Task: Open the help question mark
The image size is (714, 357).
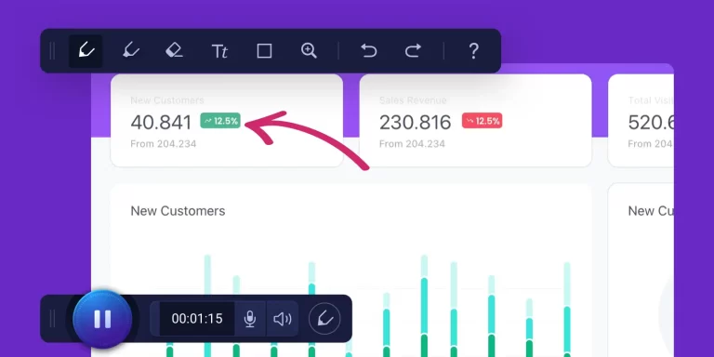Action: click(473, 51)
